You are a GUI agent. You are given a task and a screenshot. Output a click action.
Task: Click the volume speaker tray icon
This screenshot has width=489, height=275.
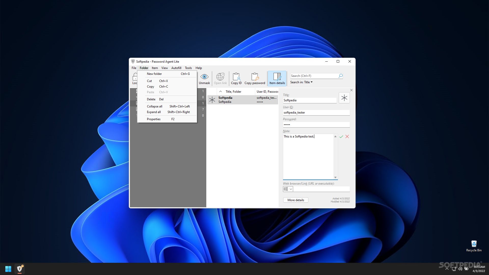460,269
